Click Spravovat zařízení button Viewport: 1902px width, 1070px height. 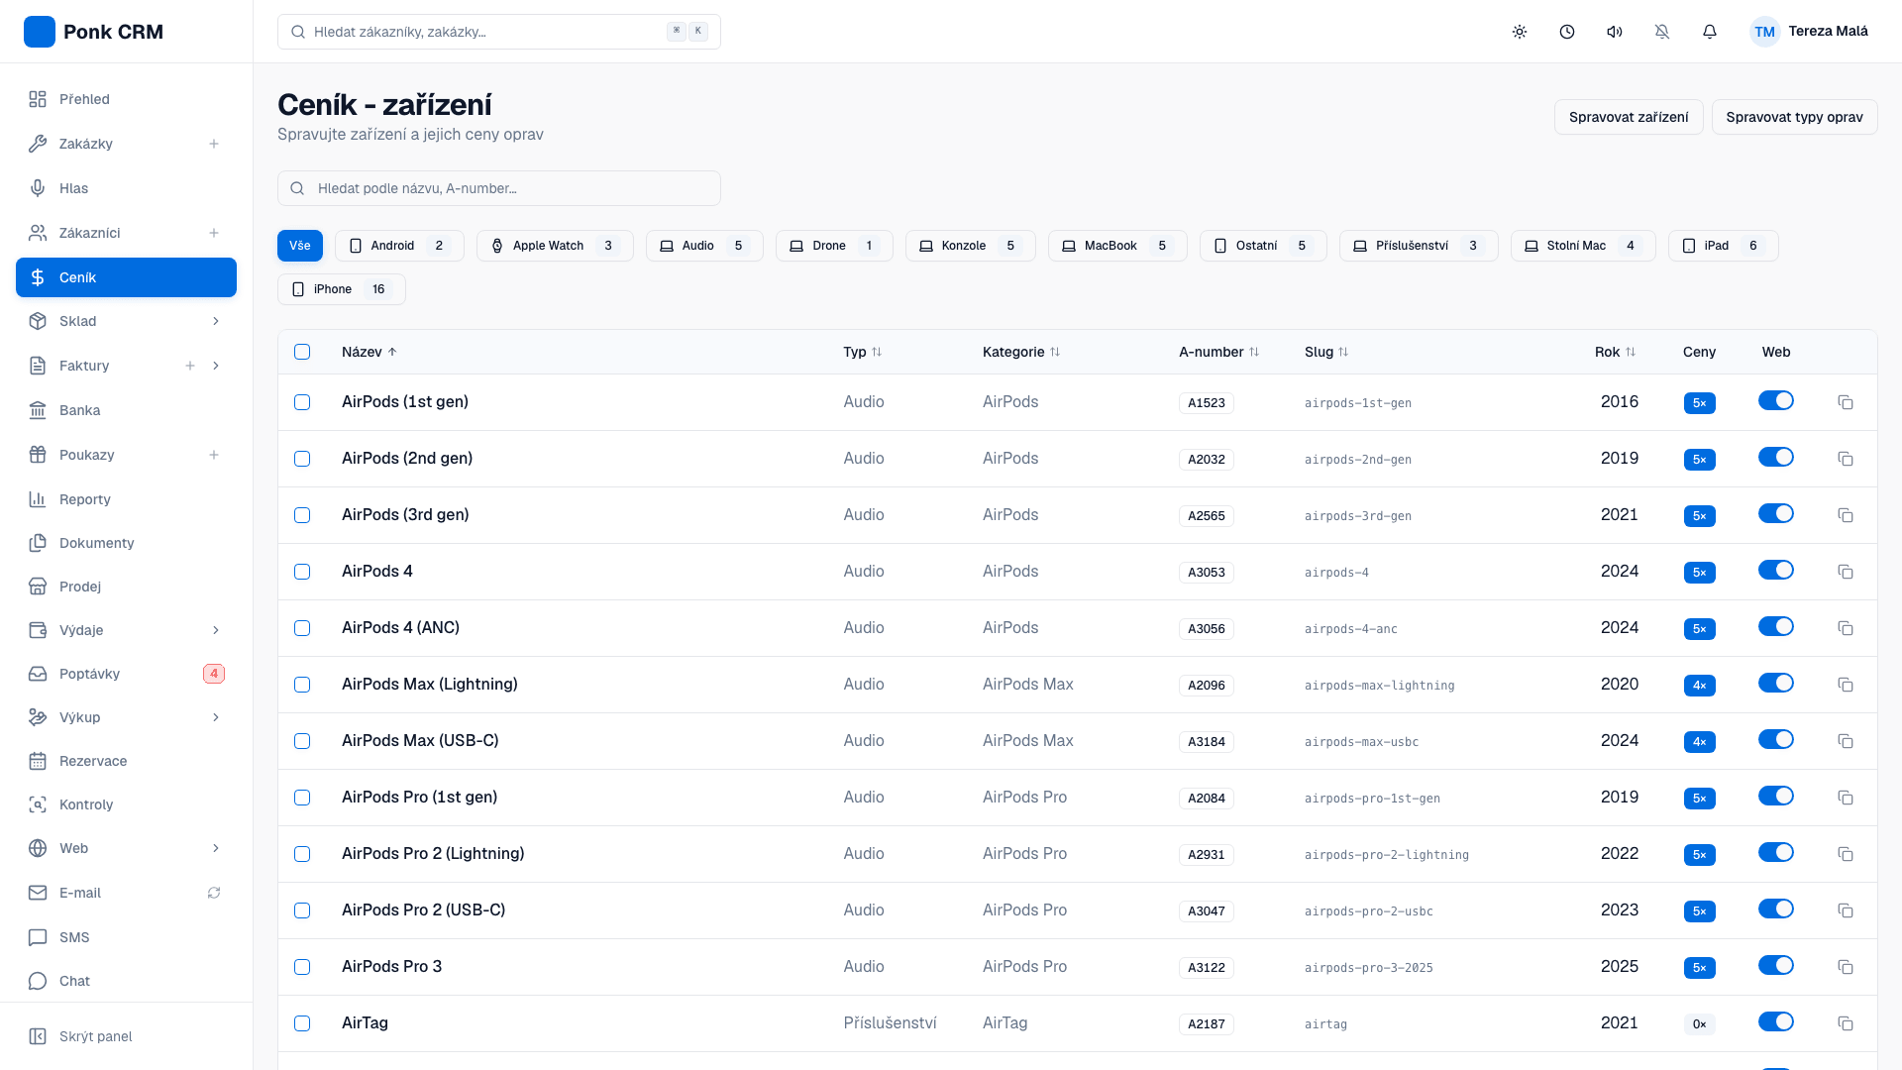click(1629, 117)
